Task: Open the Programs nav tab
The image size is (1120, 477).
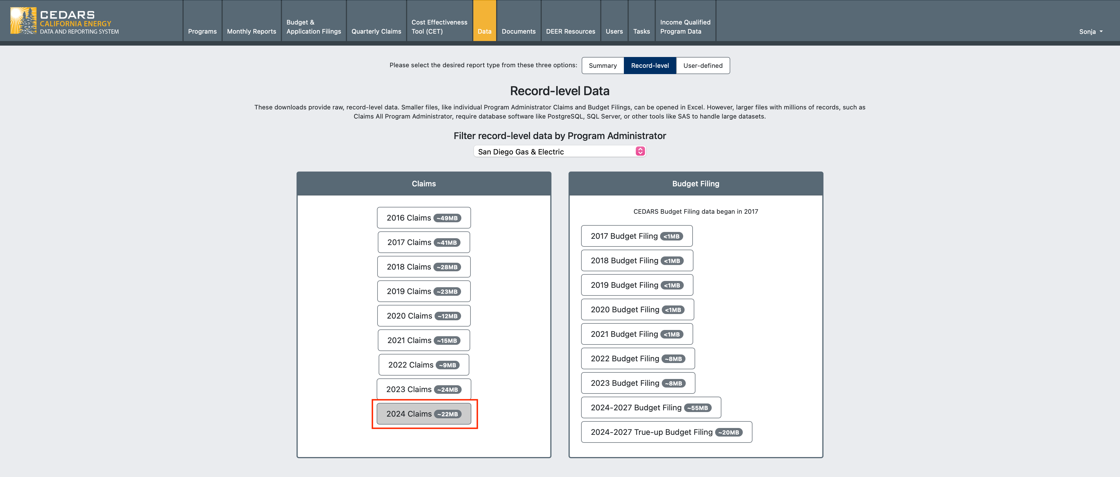Action: pyautogui.click(x=202, y=31)
